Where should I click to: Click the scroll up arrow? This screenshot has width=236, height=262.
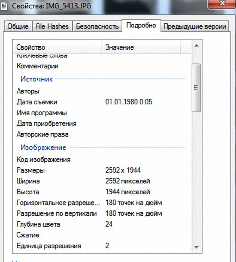tap(197, 45)
